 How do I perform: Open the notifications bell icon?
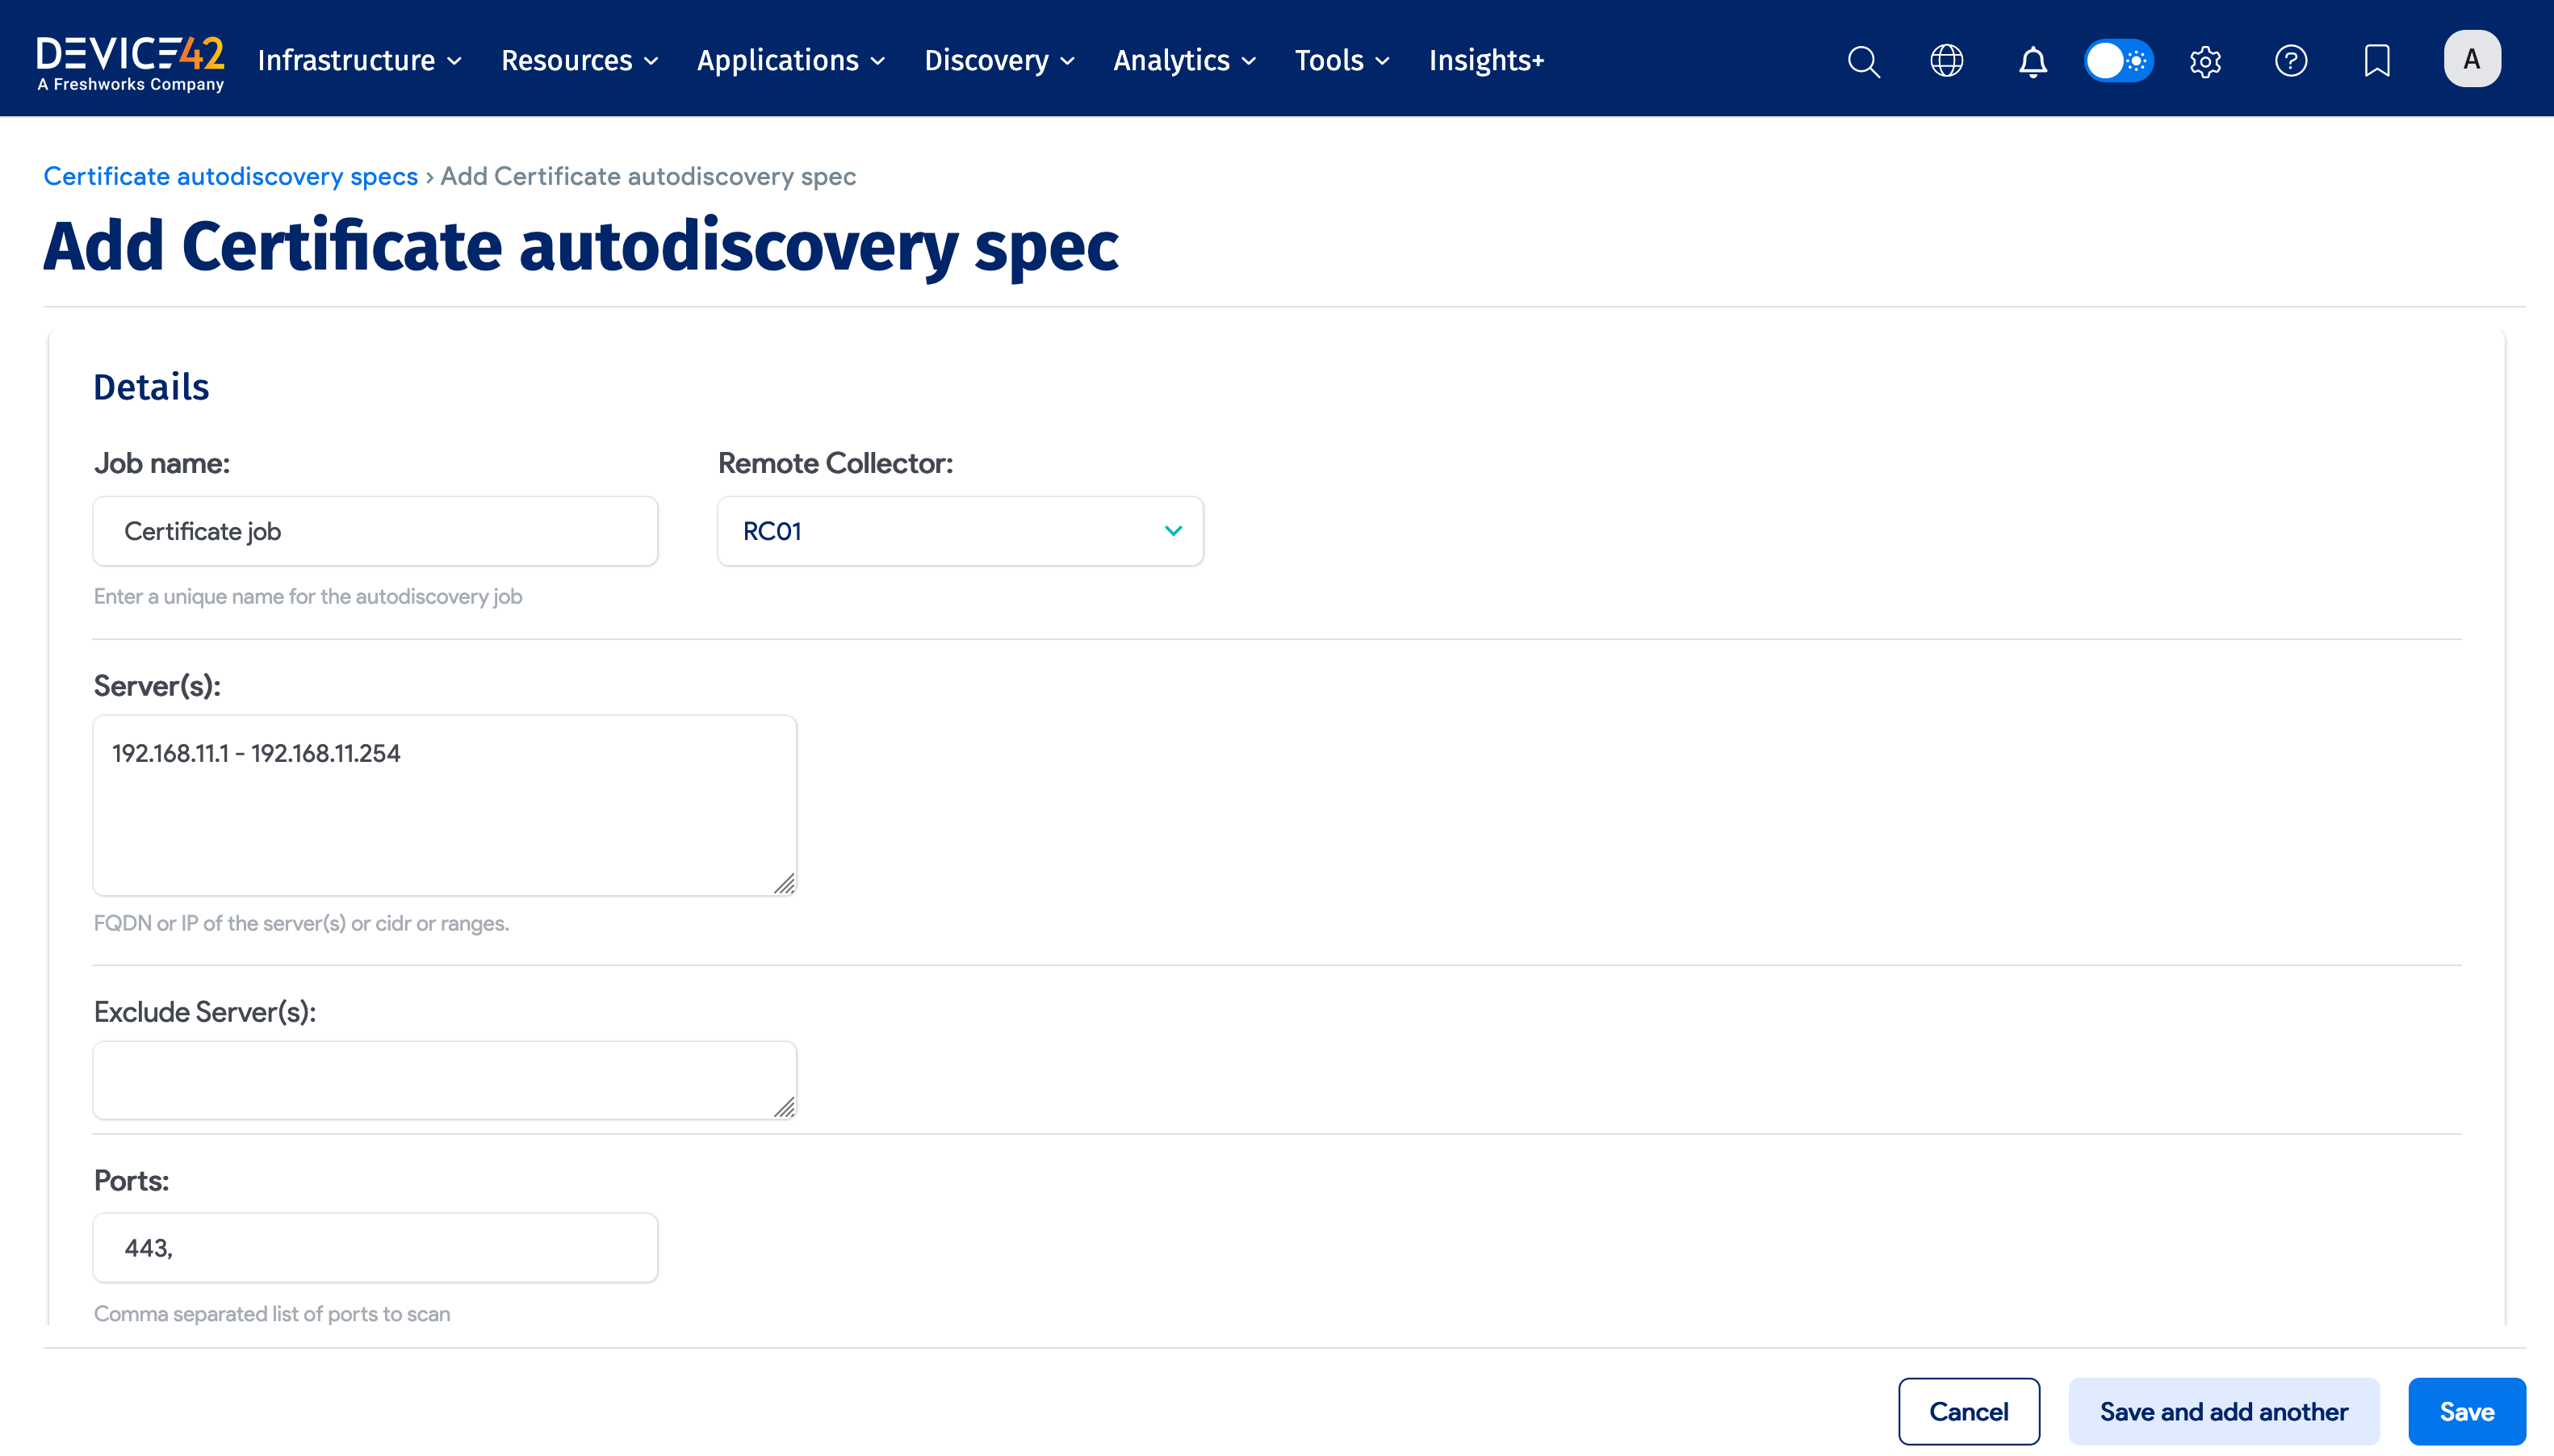coord(2031,61)
